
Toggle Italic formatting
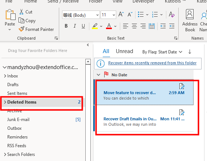click(x=75, y=26)
